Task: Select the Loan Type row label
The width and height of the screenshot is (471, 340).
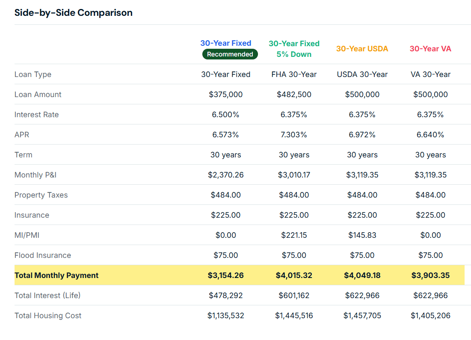Action: click(x=33, y=74)
